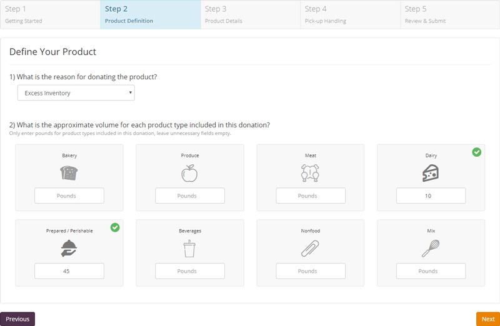
Task: Open the donation reason dropdown
Action: click(76, 93)
